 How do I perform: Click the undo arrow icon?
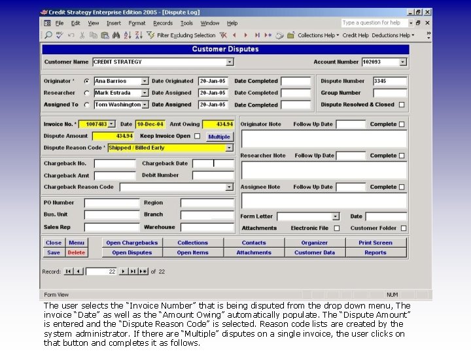coord(71,35)
